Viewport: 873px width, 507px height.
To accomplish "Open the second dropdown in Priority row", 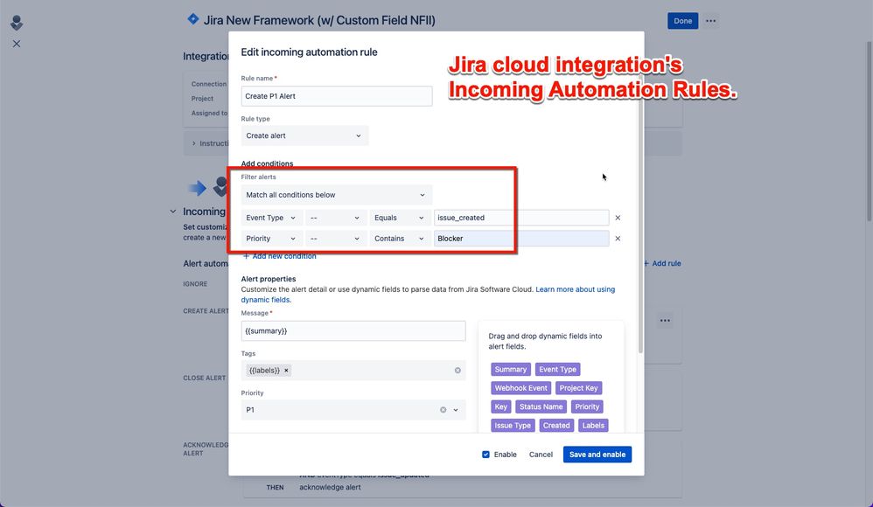I will point(336,238).
